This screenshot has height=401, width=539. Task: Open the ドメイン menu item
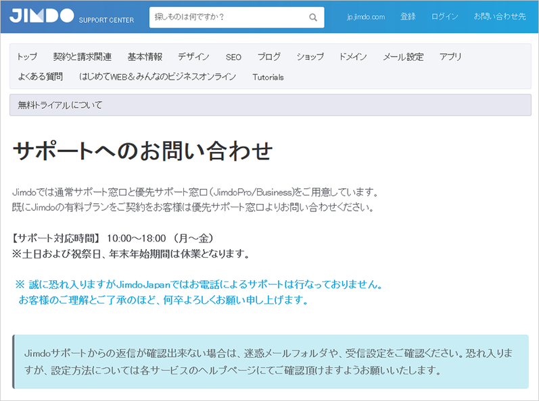(353, 57)
